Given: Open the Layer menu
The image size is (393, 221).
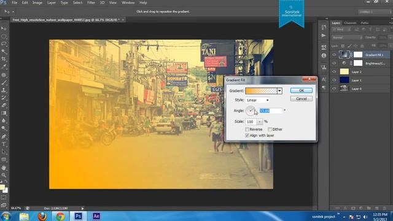Looking at the screenshot, I should (52, 2).
